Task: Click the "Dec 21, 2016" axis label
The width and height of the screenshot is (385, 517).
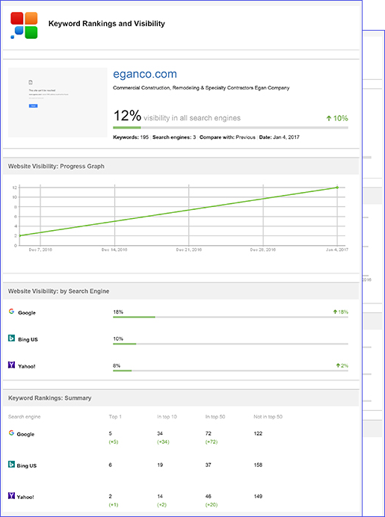Action: pyautogui.click(x=188, y=250)
